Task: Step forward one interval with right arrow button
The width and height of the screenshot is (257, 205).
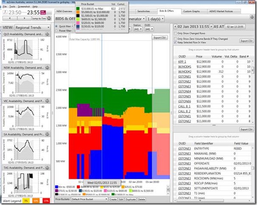Action: [24, 18]
